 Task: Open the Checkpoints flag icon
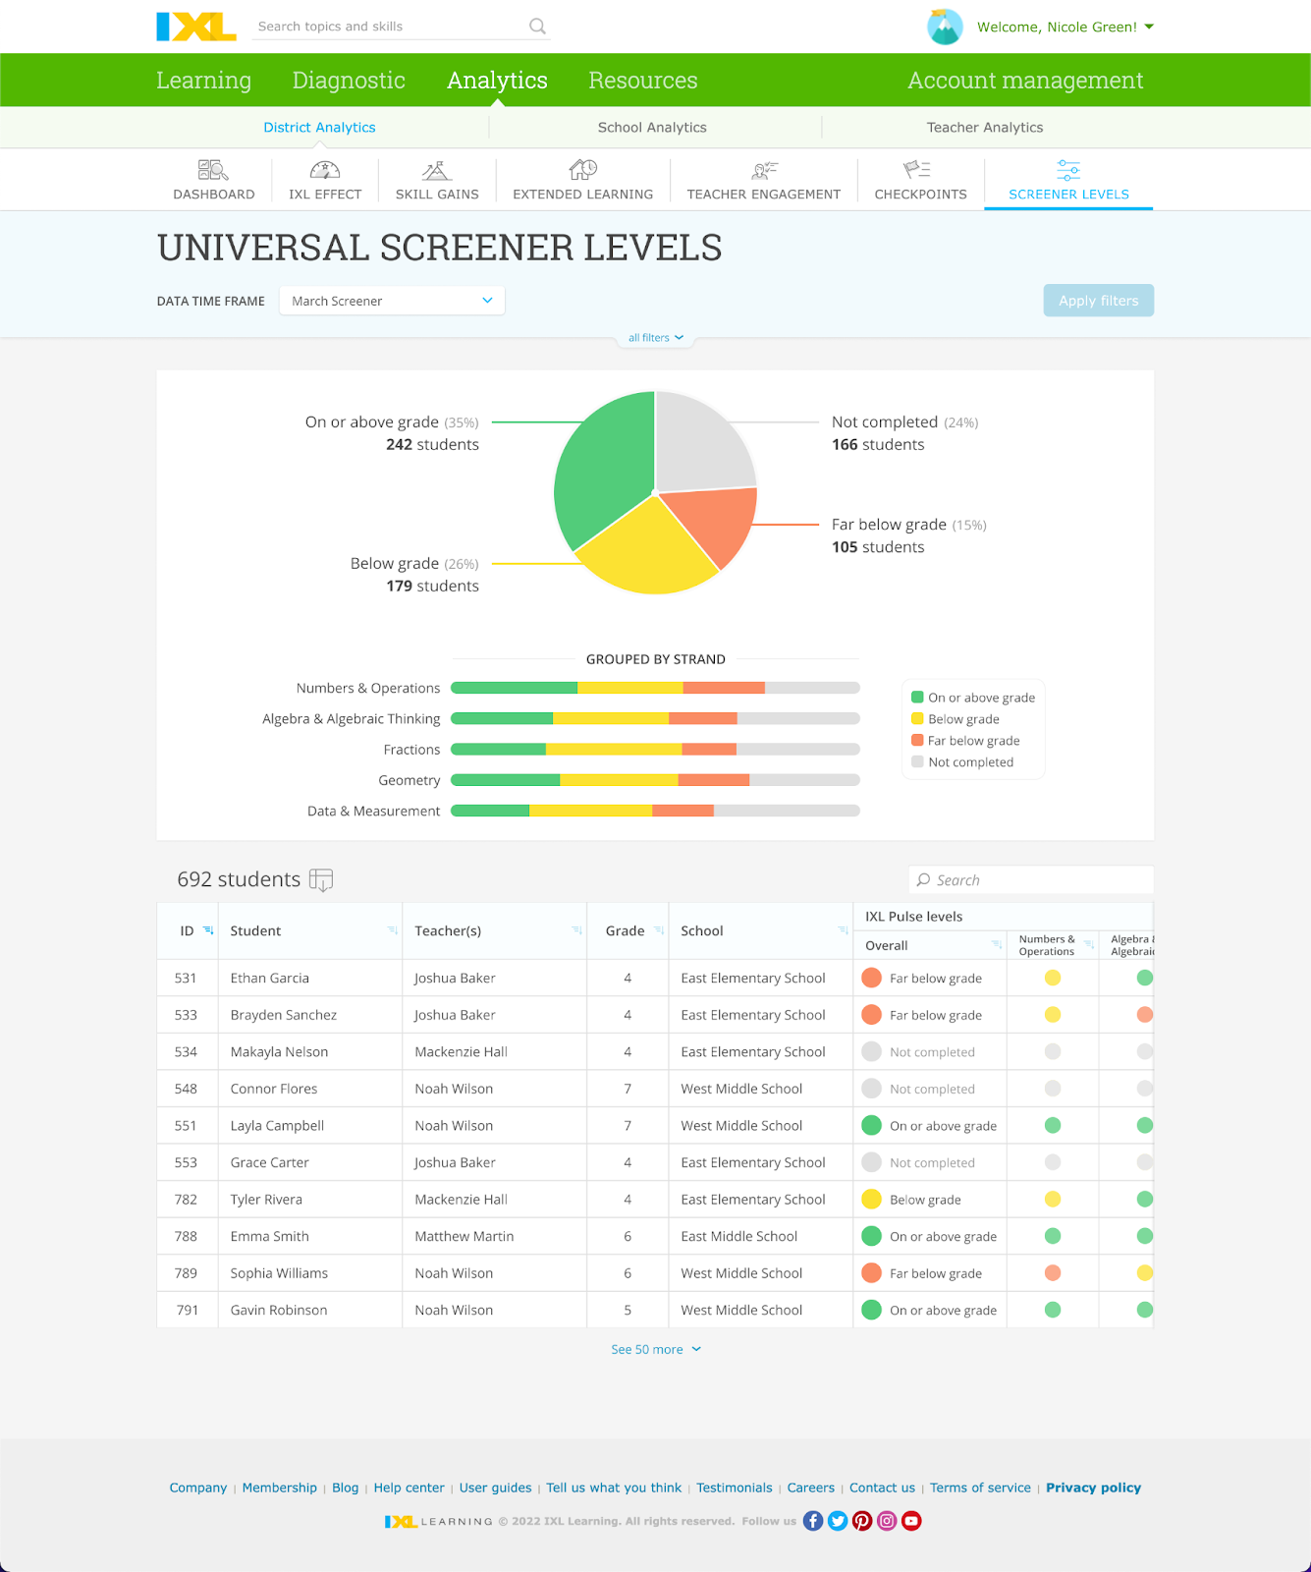(917, 170)
